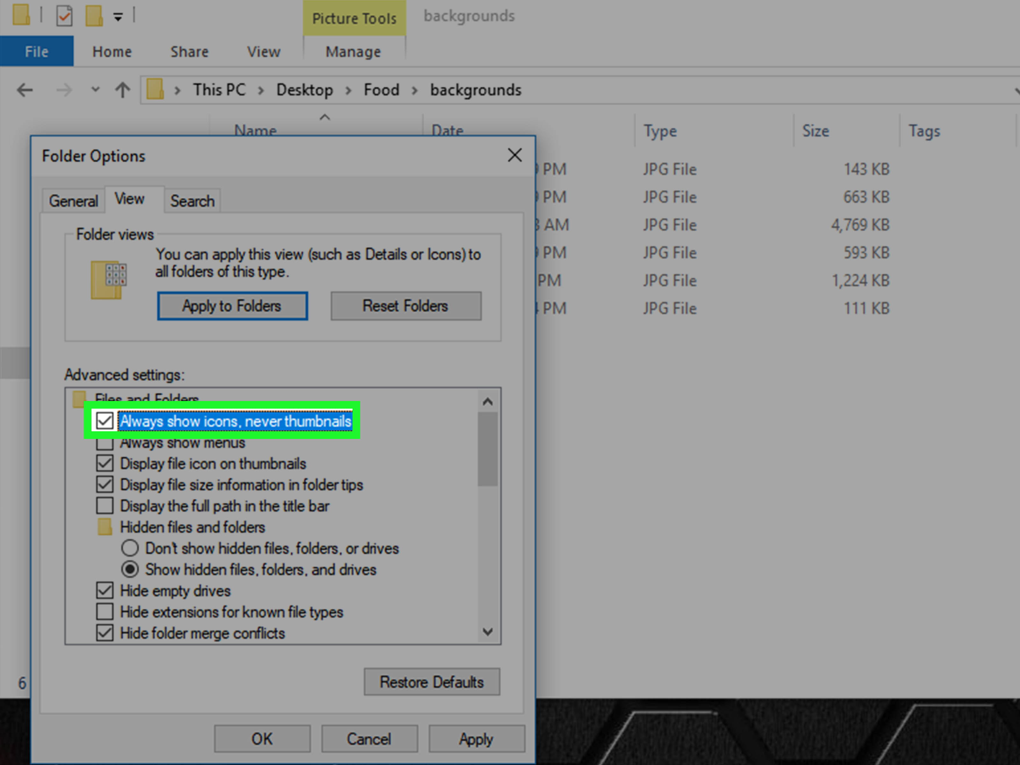This screenshot has height=765, width=1020.
Task: Click the first folder icon on the Quick Access Toolbar
Action: (x=22, y=15)
